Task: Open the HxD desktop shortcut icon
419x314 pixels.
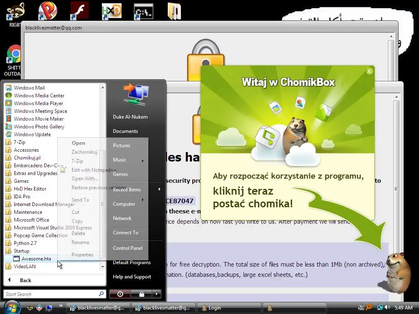Action: coord(111,11)
